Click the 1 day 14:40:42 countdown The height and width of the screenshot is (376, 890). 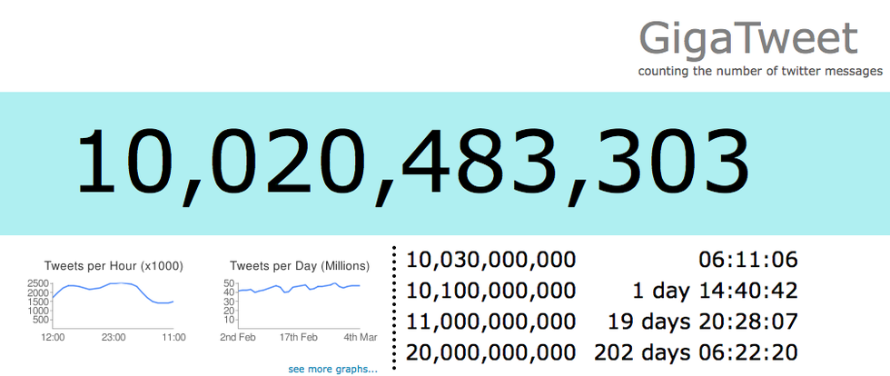tap(716, 292)
